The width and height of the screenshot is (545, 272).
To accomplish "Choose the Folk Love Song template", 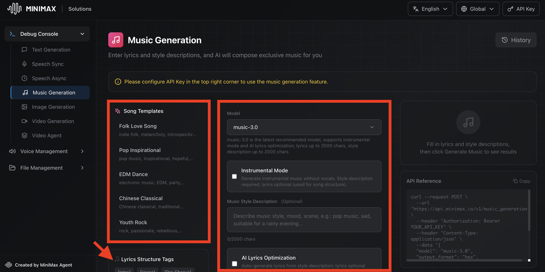I will (x=158, y=130).
